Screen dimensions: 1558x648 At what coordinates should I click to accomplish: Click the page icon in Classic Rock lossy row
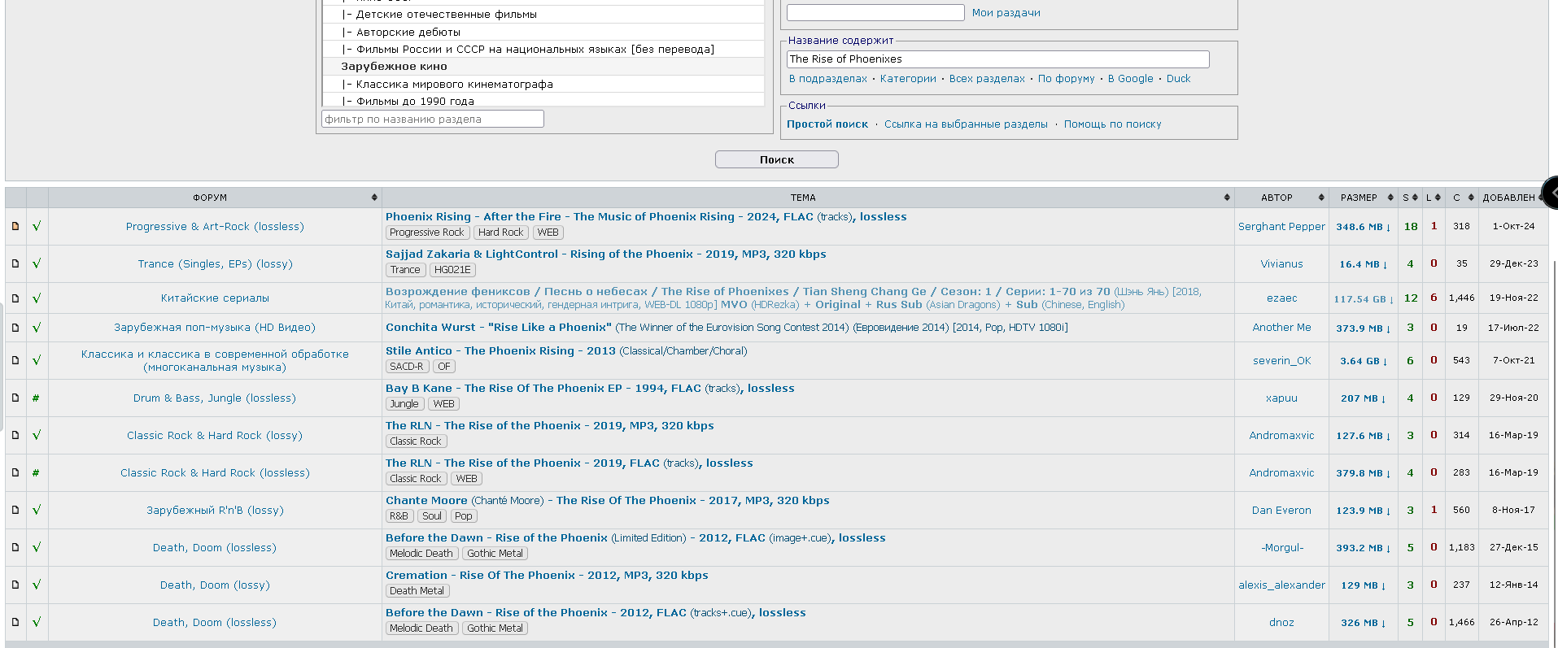click(15, 435)
